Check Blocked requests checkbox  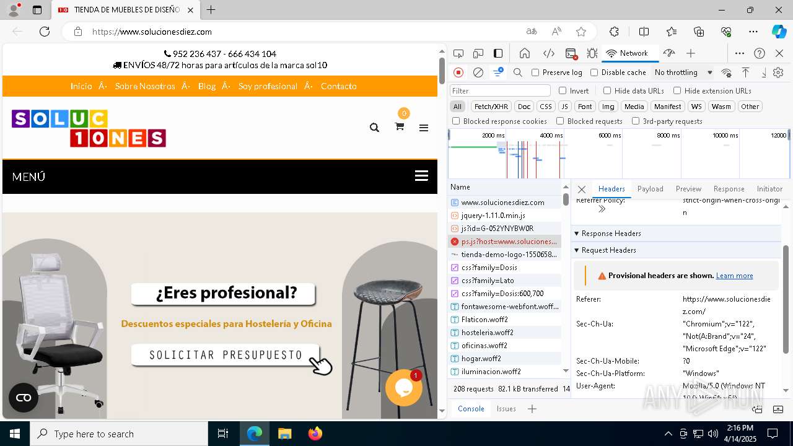click(x=560, y=121)
